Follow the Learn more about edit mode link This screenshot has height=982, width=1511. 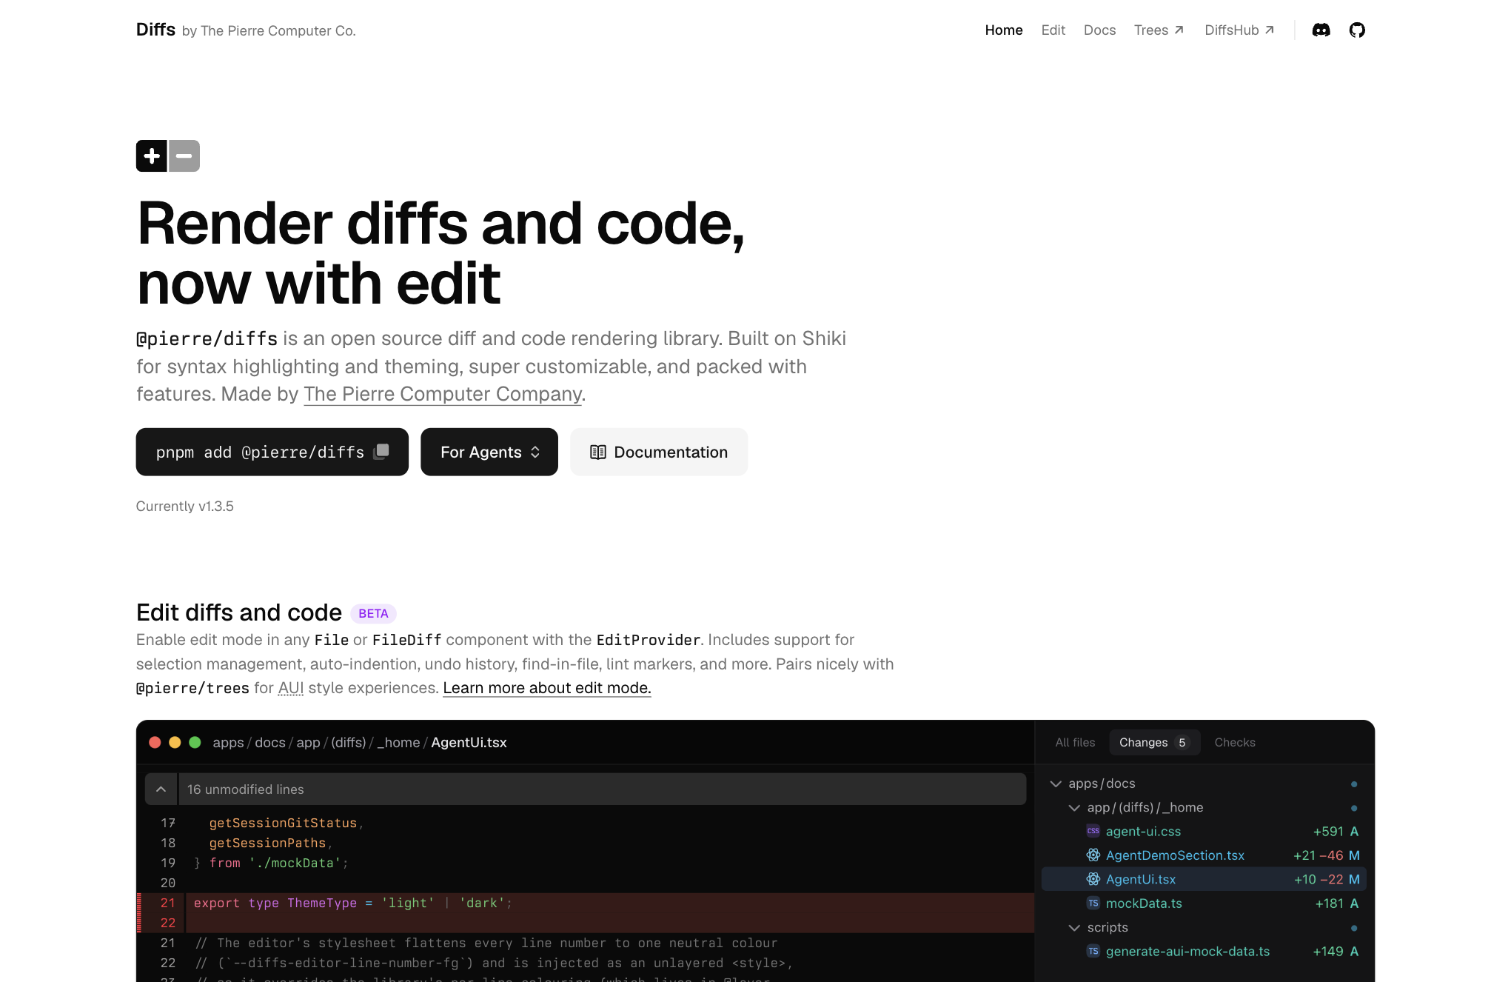547,688
